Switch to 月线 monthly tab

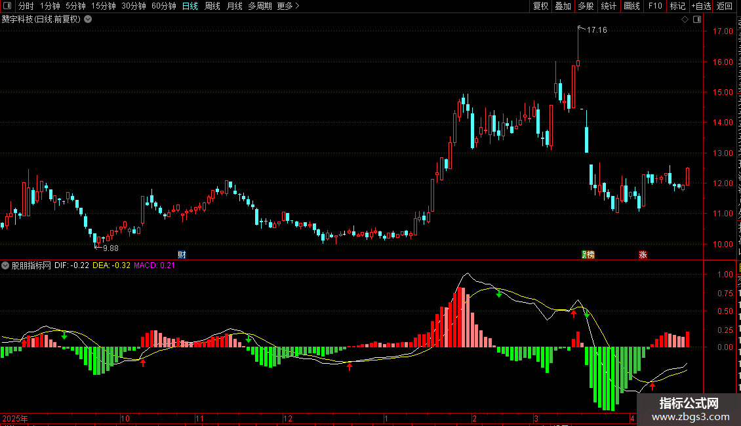[234, 6]
